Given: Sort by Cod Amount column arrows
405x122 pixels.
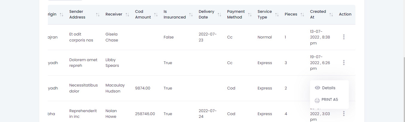Looking at the screenshot, I should [x=156, y=15].
